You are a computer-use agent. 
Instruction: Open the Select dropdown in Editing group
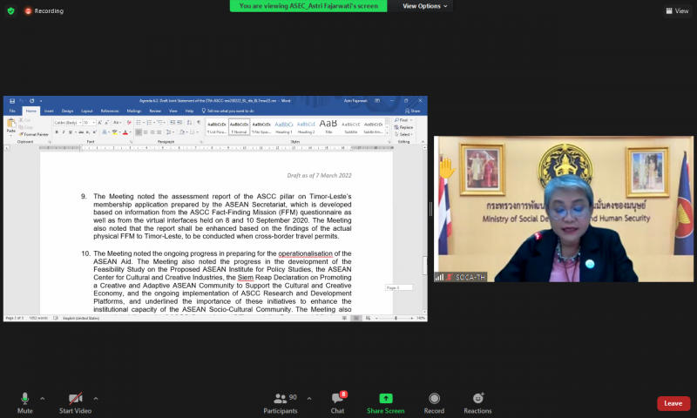pos(403,134)
